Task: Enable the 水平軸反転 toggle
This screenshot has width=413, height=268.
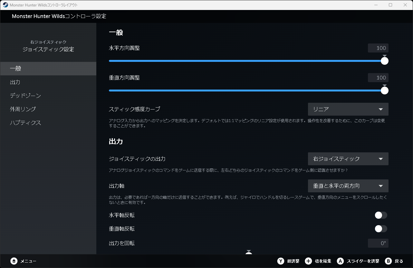Action: [x=381, y=215]
